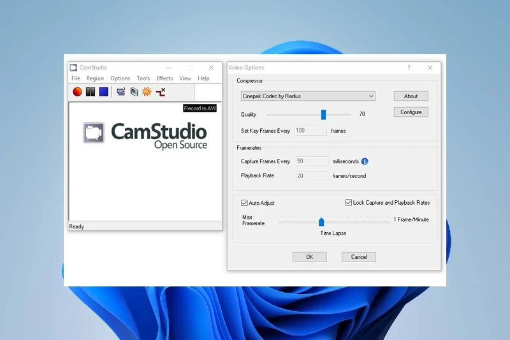The height and width of the screenshot is (340, 510).
Task: Click the Max Framerate slider handle
Action: [x=321, y=222]
